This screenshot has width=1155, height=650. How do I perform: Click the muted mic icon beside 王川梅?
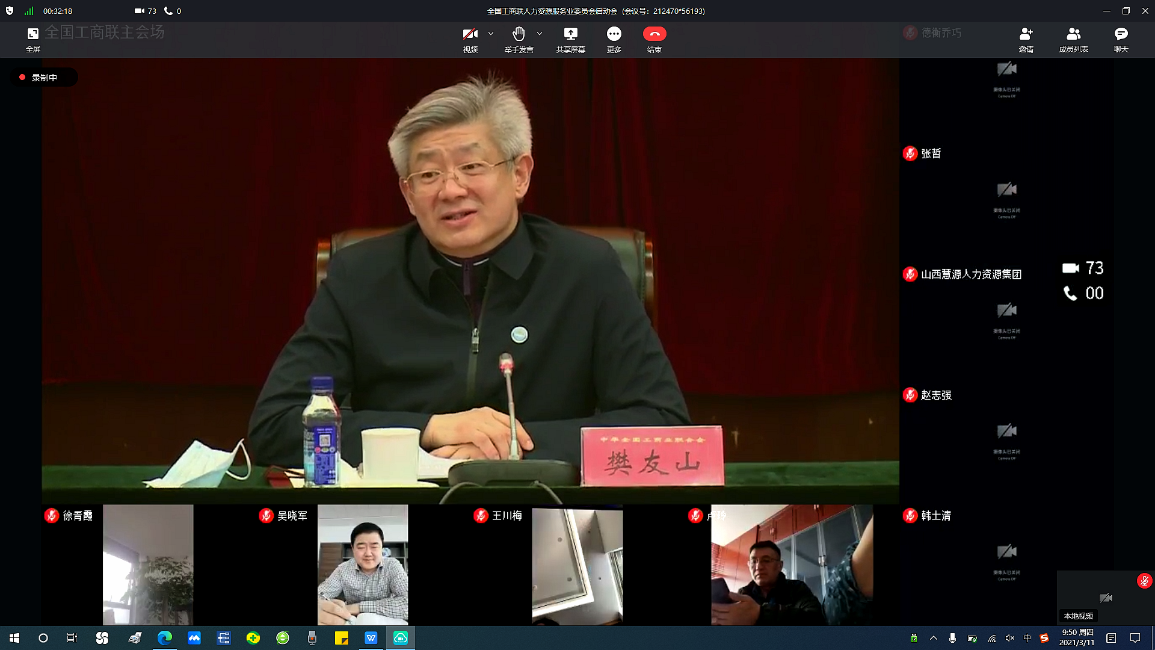[x=481, y=516]
